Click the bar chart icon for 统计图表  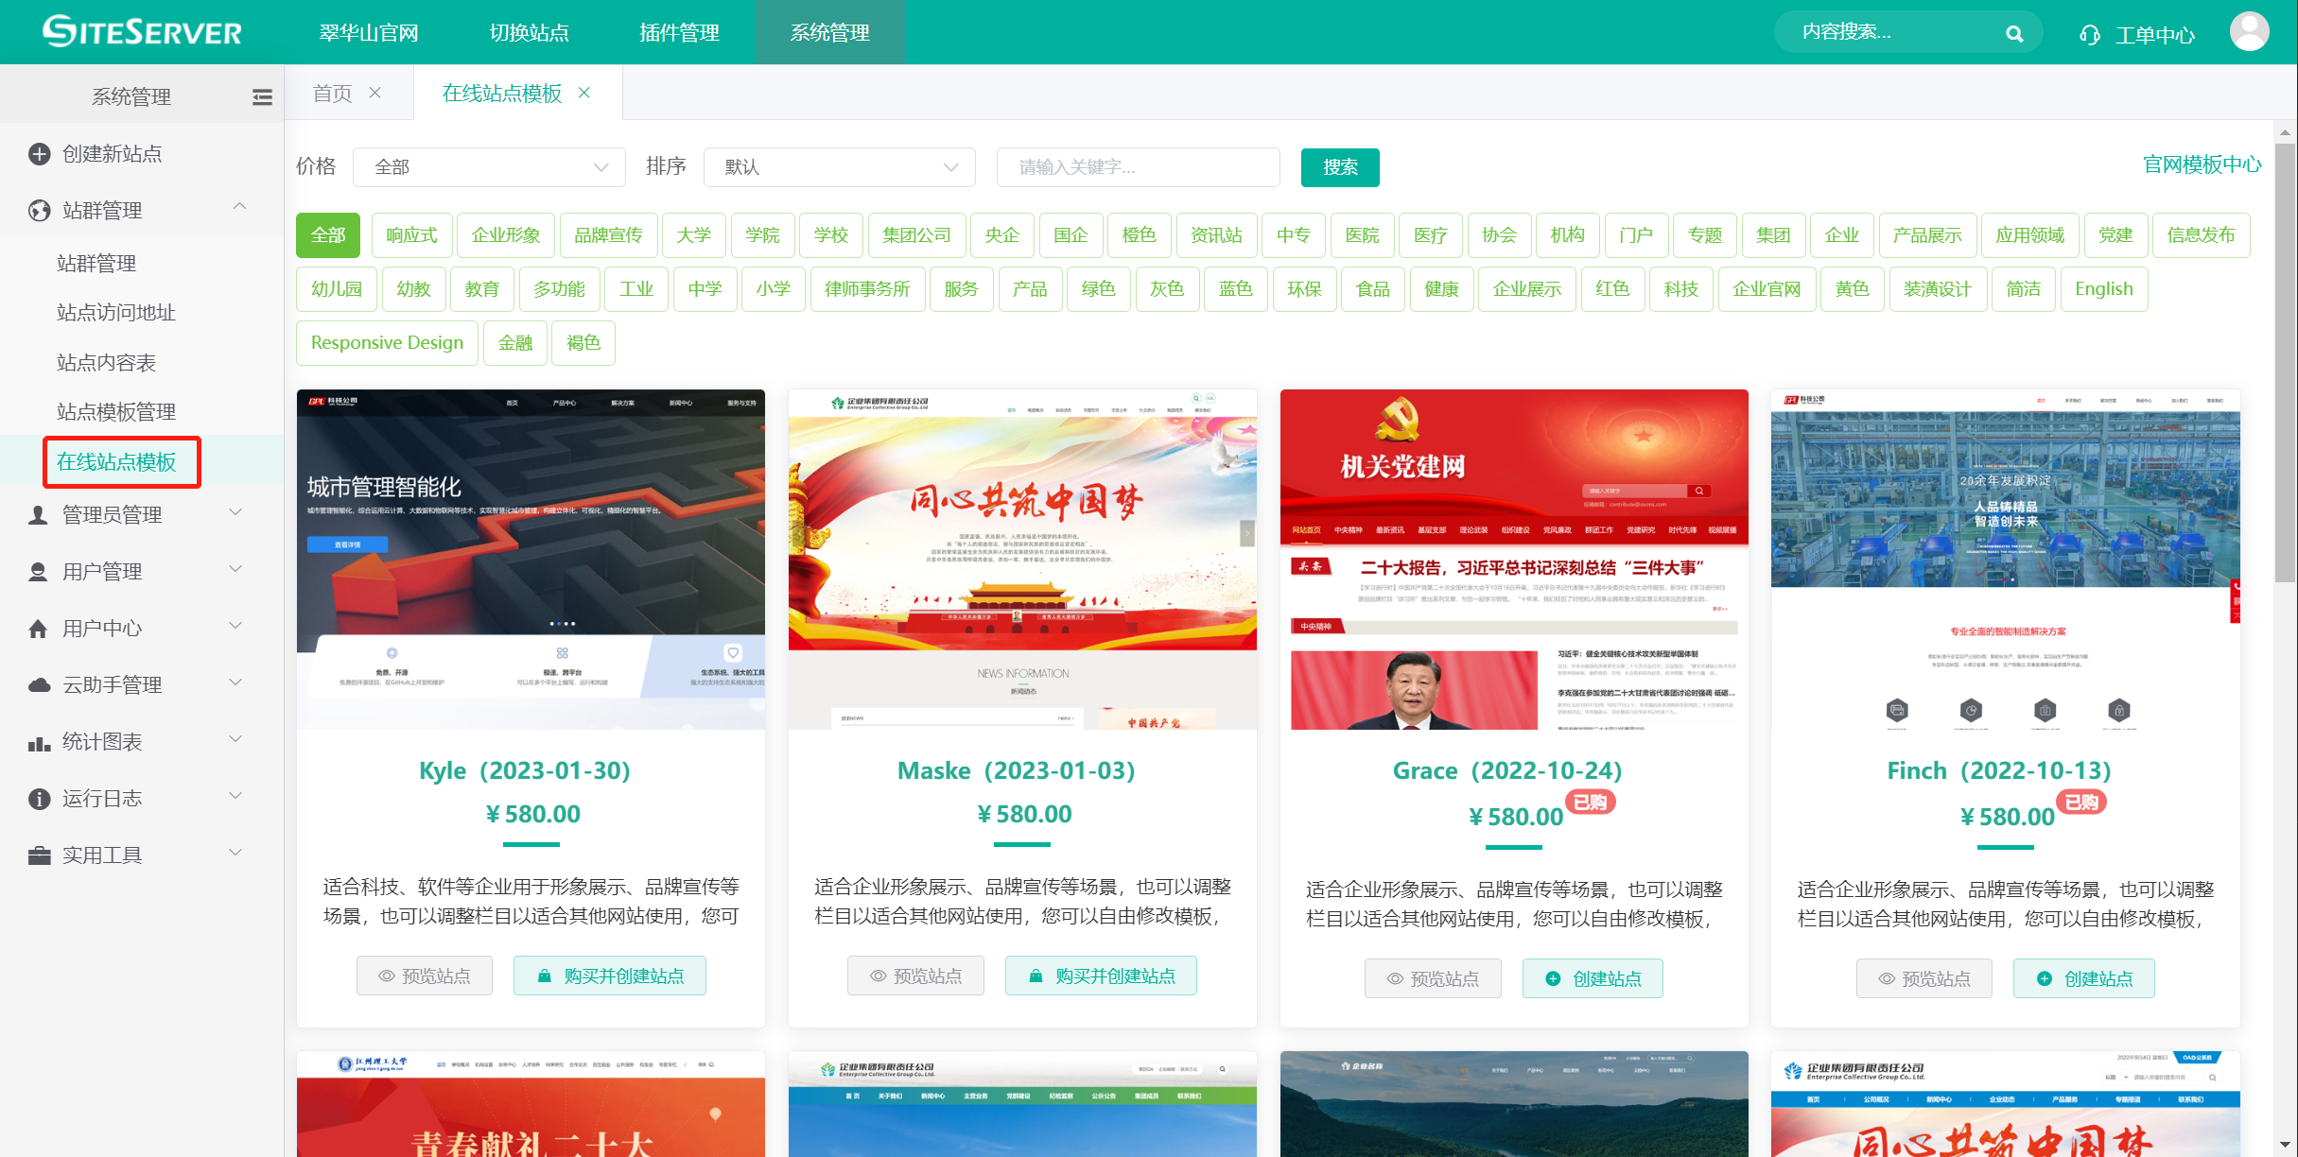39,743
